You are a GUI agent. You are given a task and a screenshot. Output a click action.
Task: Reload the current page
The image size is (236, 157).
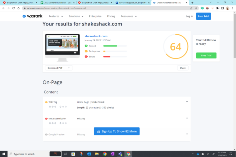point(13,8)
